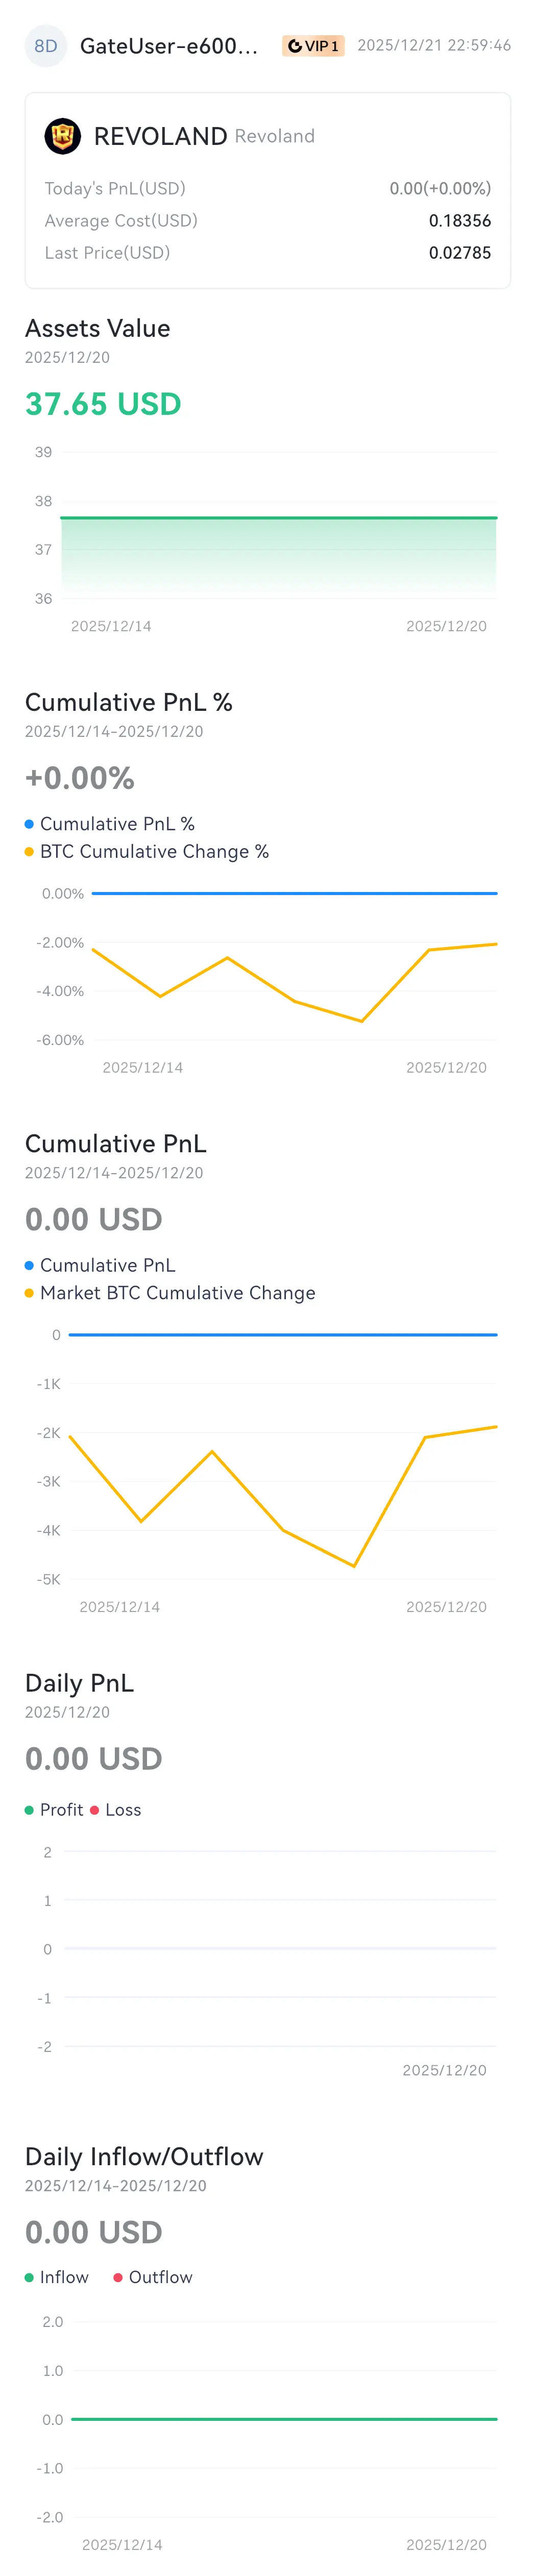Viewport: 536px width, 2576px height.
Task: Toggle the red Loss legend item
Action: (116, 1810)
